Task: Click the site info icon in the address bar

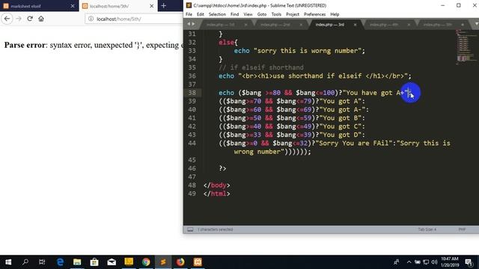Action: [x=91, y=19]
